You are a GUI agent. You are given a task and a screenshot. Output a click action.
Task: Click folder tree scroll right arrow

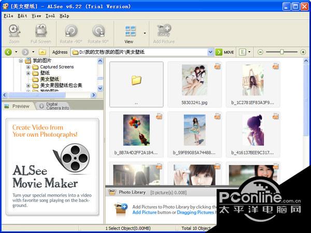point(93,95)
